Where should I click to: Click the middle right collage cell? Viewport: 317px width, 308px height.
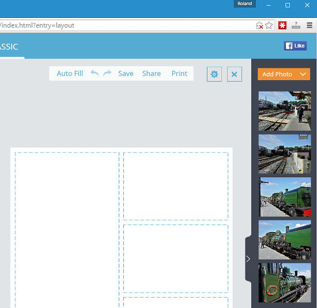[176, 258]
